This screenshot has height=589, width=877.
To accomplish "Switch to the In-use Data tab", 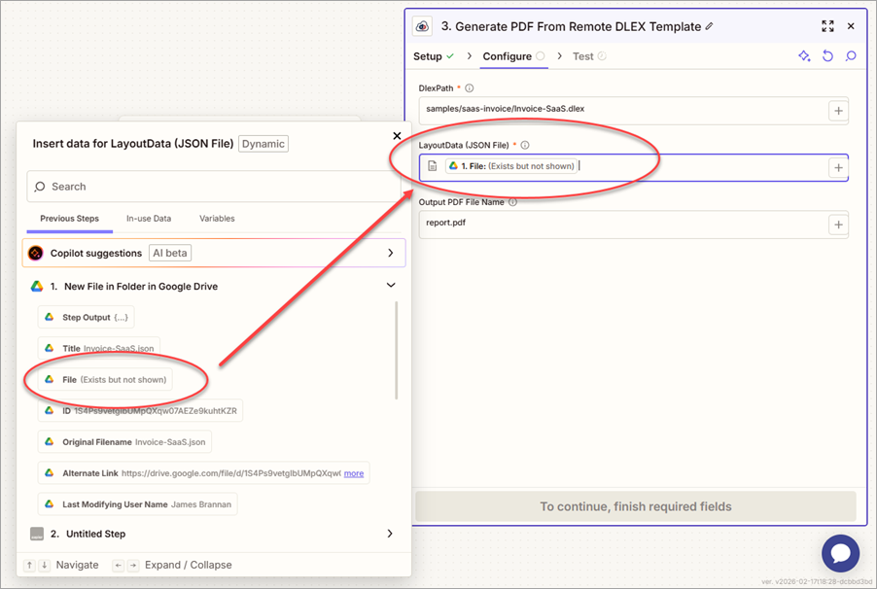I will coord(149,219).
